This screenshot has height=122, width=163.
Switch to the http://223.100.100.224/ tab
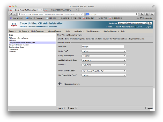pos(61,10)
